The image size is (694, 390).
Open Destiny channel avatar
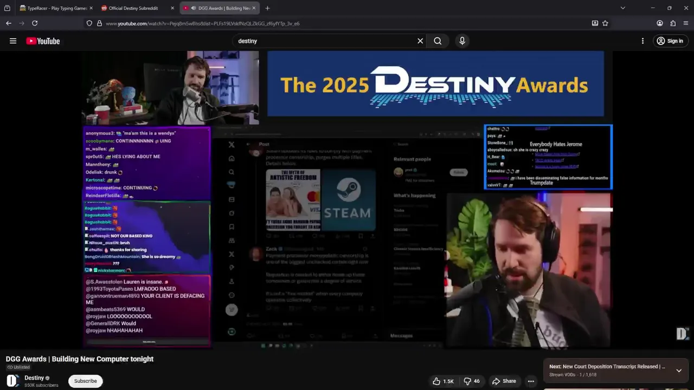pos(12,381)
